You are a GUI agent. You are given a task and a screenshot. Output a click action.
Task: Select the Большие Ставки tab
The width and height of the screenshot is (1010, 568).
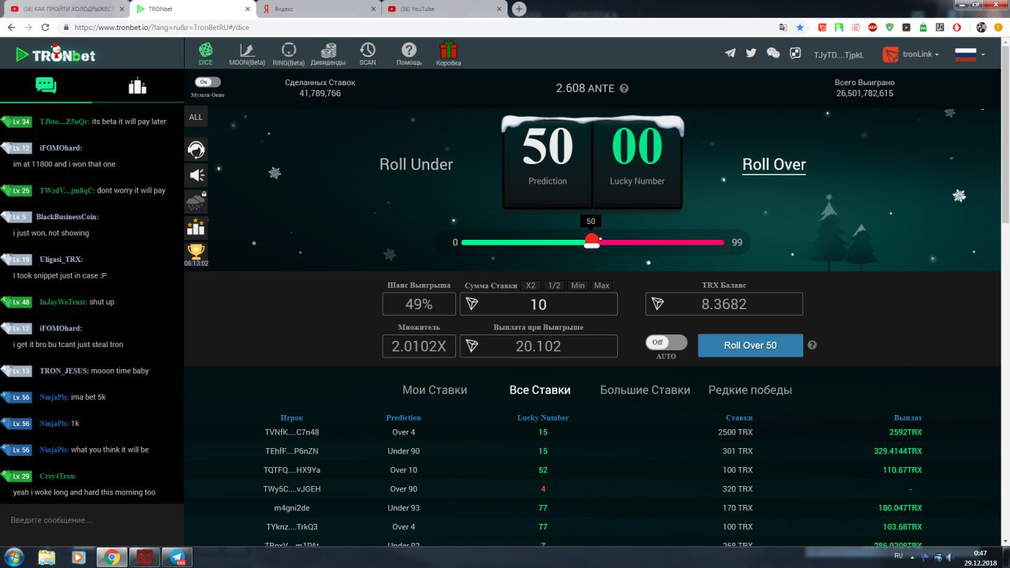[645, 390]
